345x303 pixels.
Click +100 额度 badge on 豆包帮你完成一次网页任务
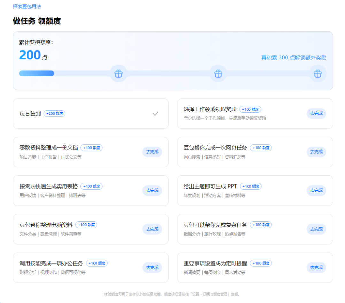tap(261, 148)
